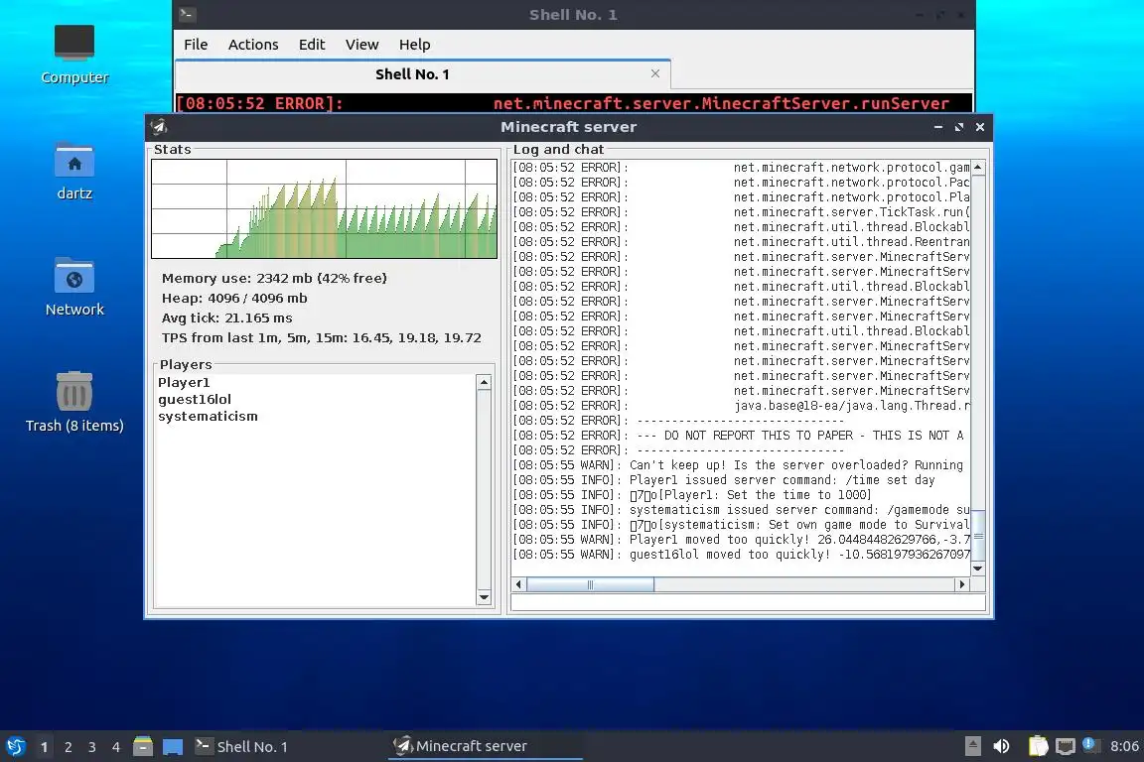Open the clipboard manager tray icon

click(1038, 746)
